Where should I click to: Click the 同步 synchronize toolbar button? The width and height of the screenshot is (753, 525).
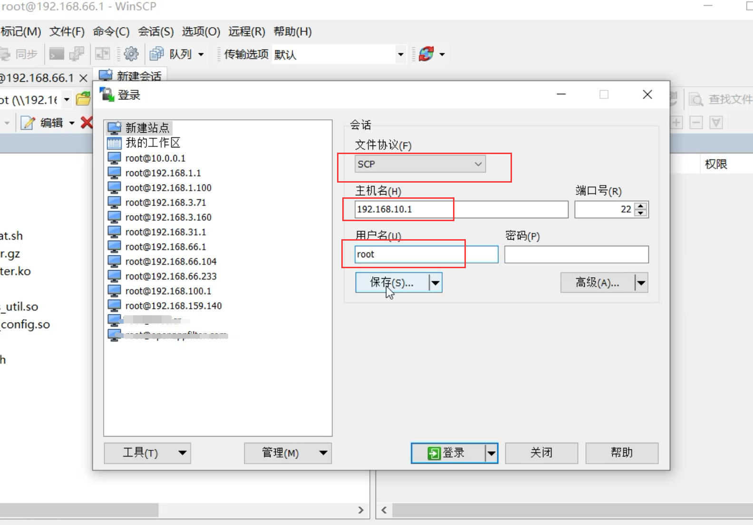[19, 54]
